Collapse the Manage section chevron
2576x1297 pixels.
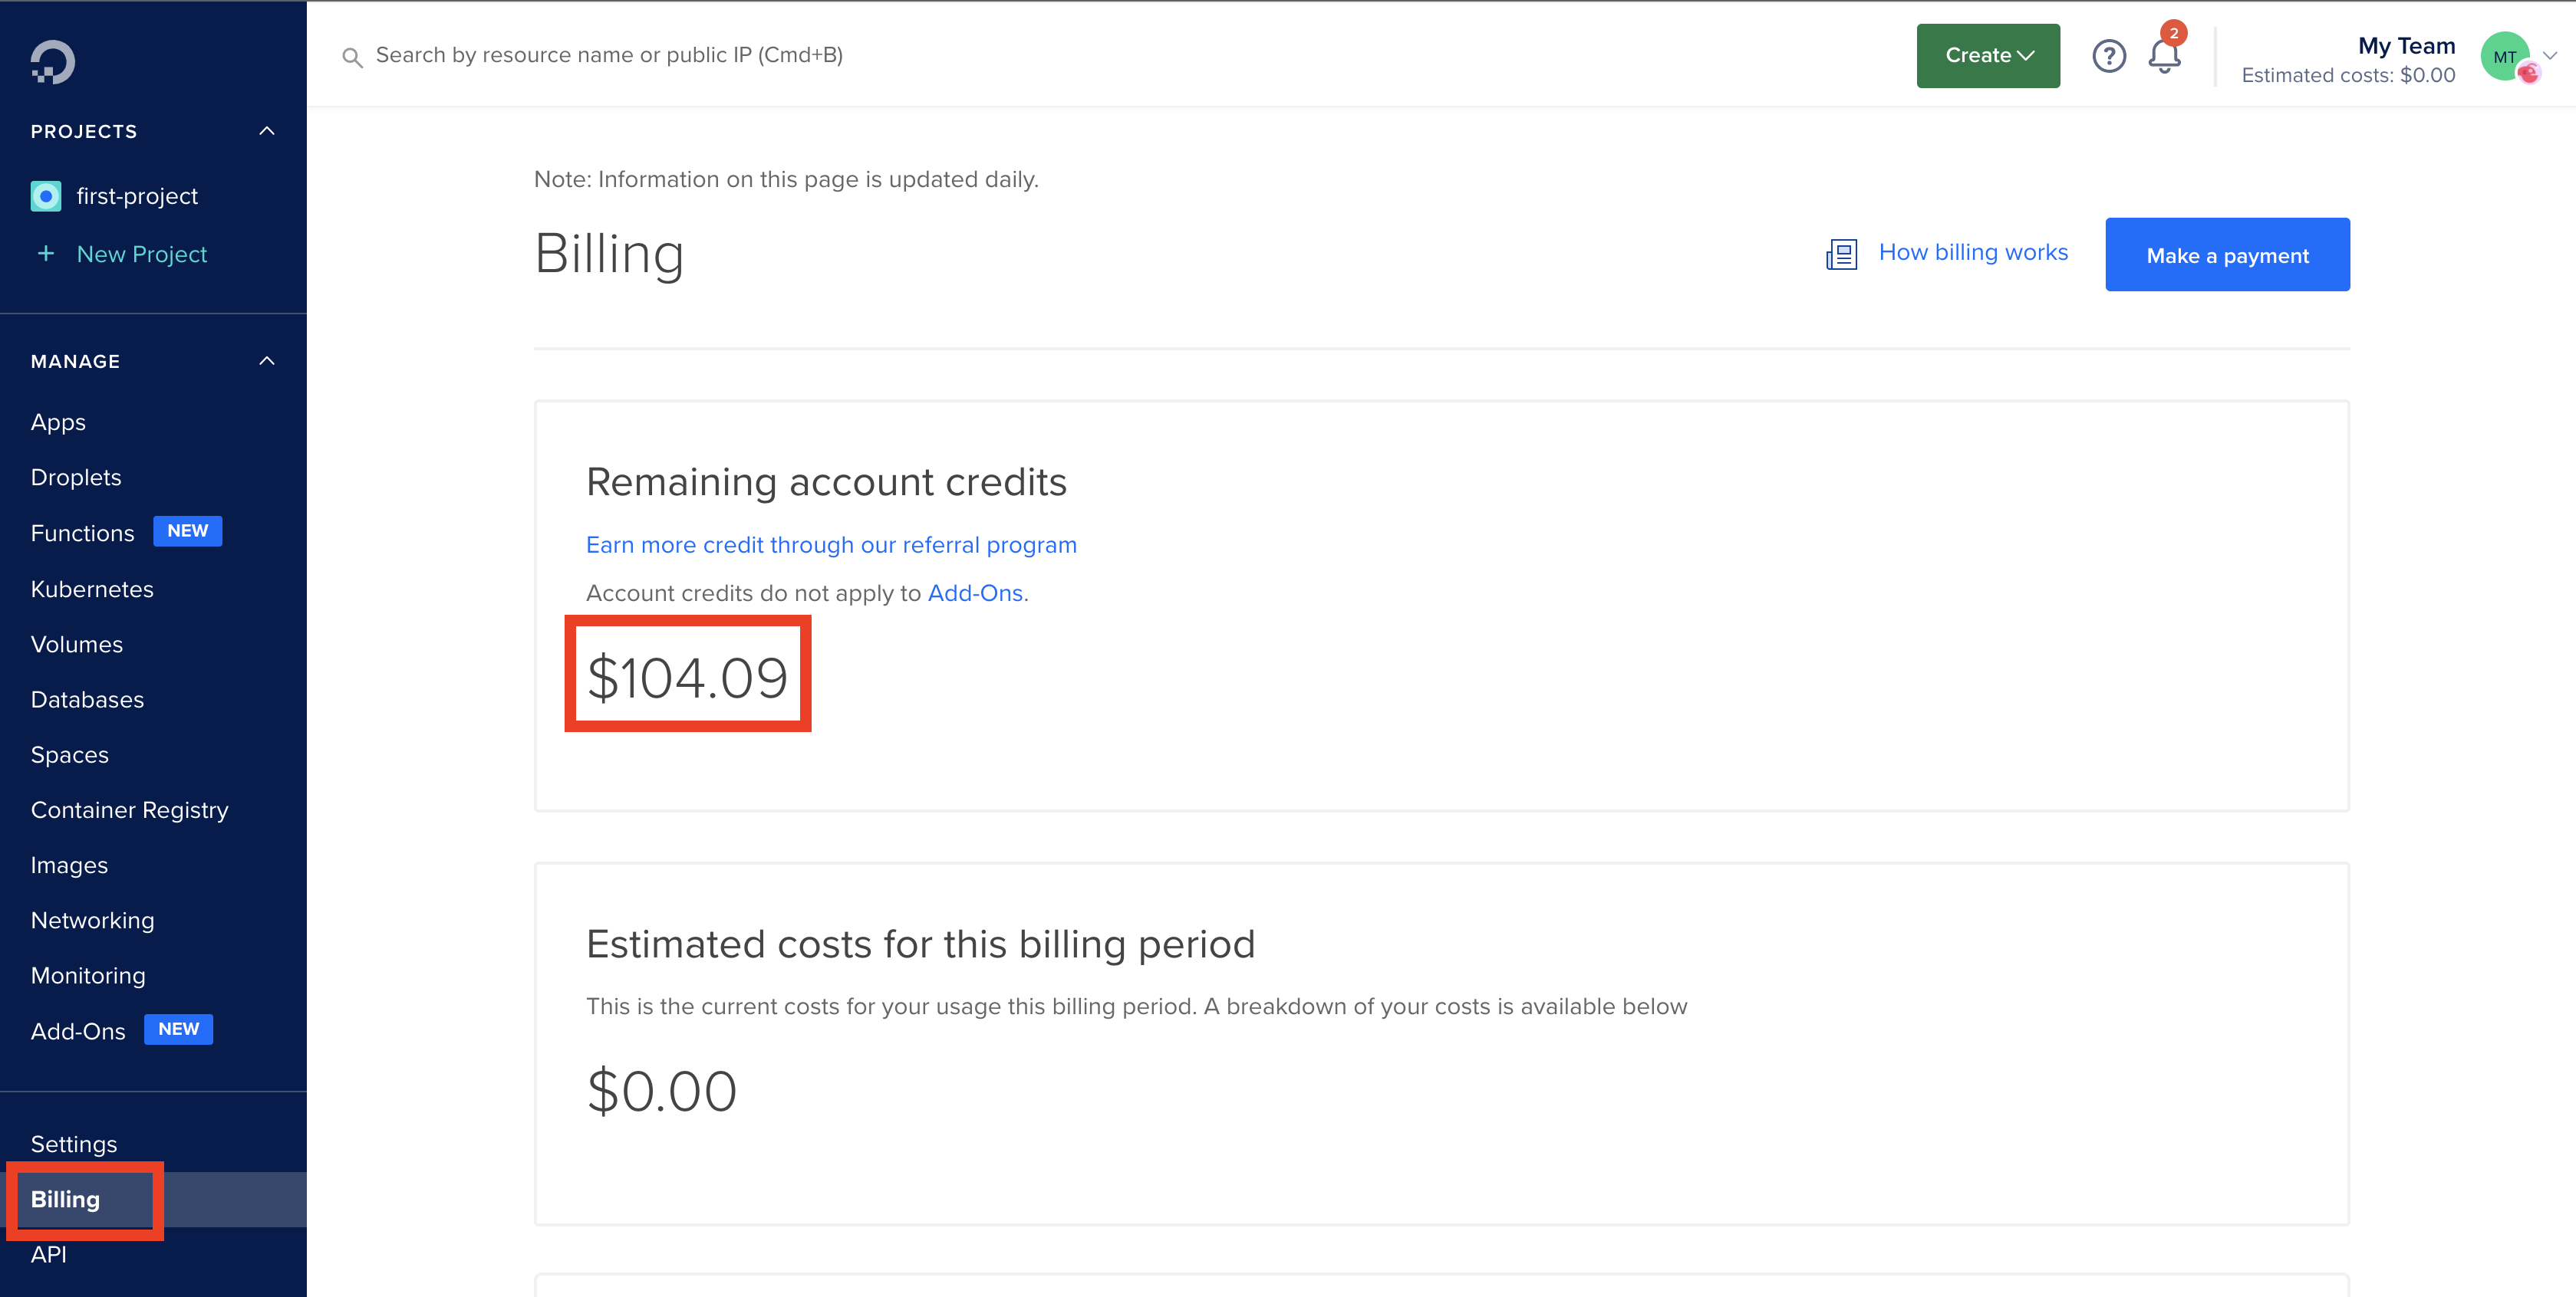pyautogui.click(x=266, y=361)
